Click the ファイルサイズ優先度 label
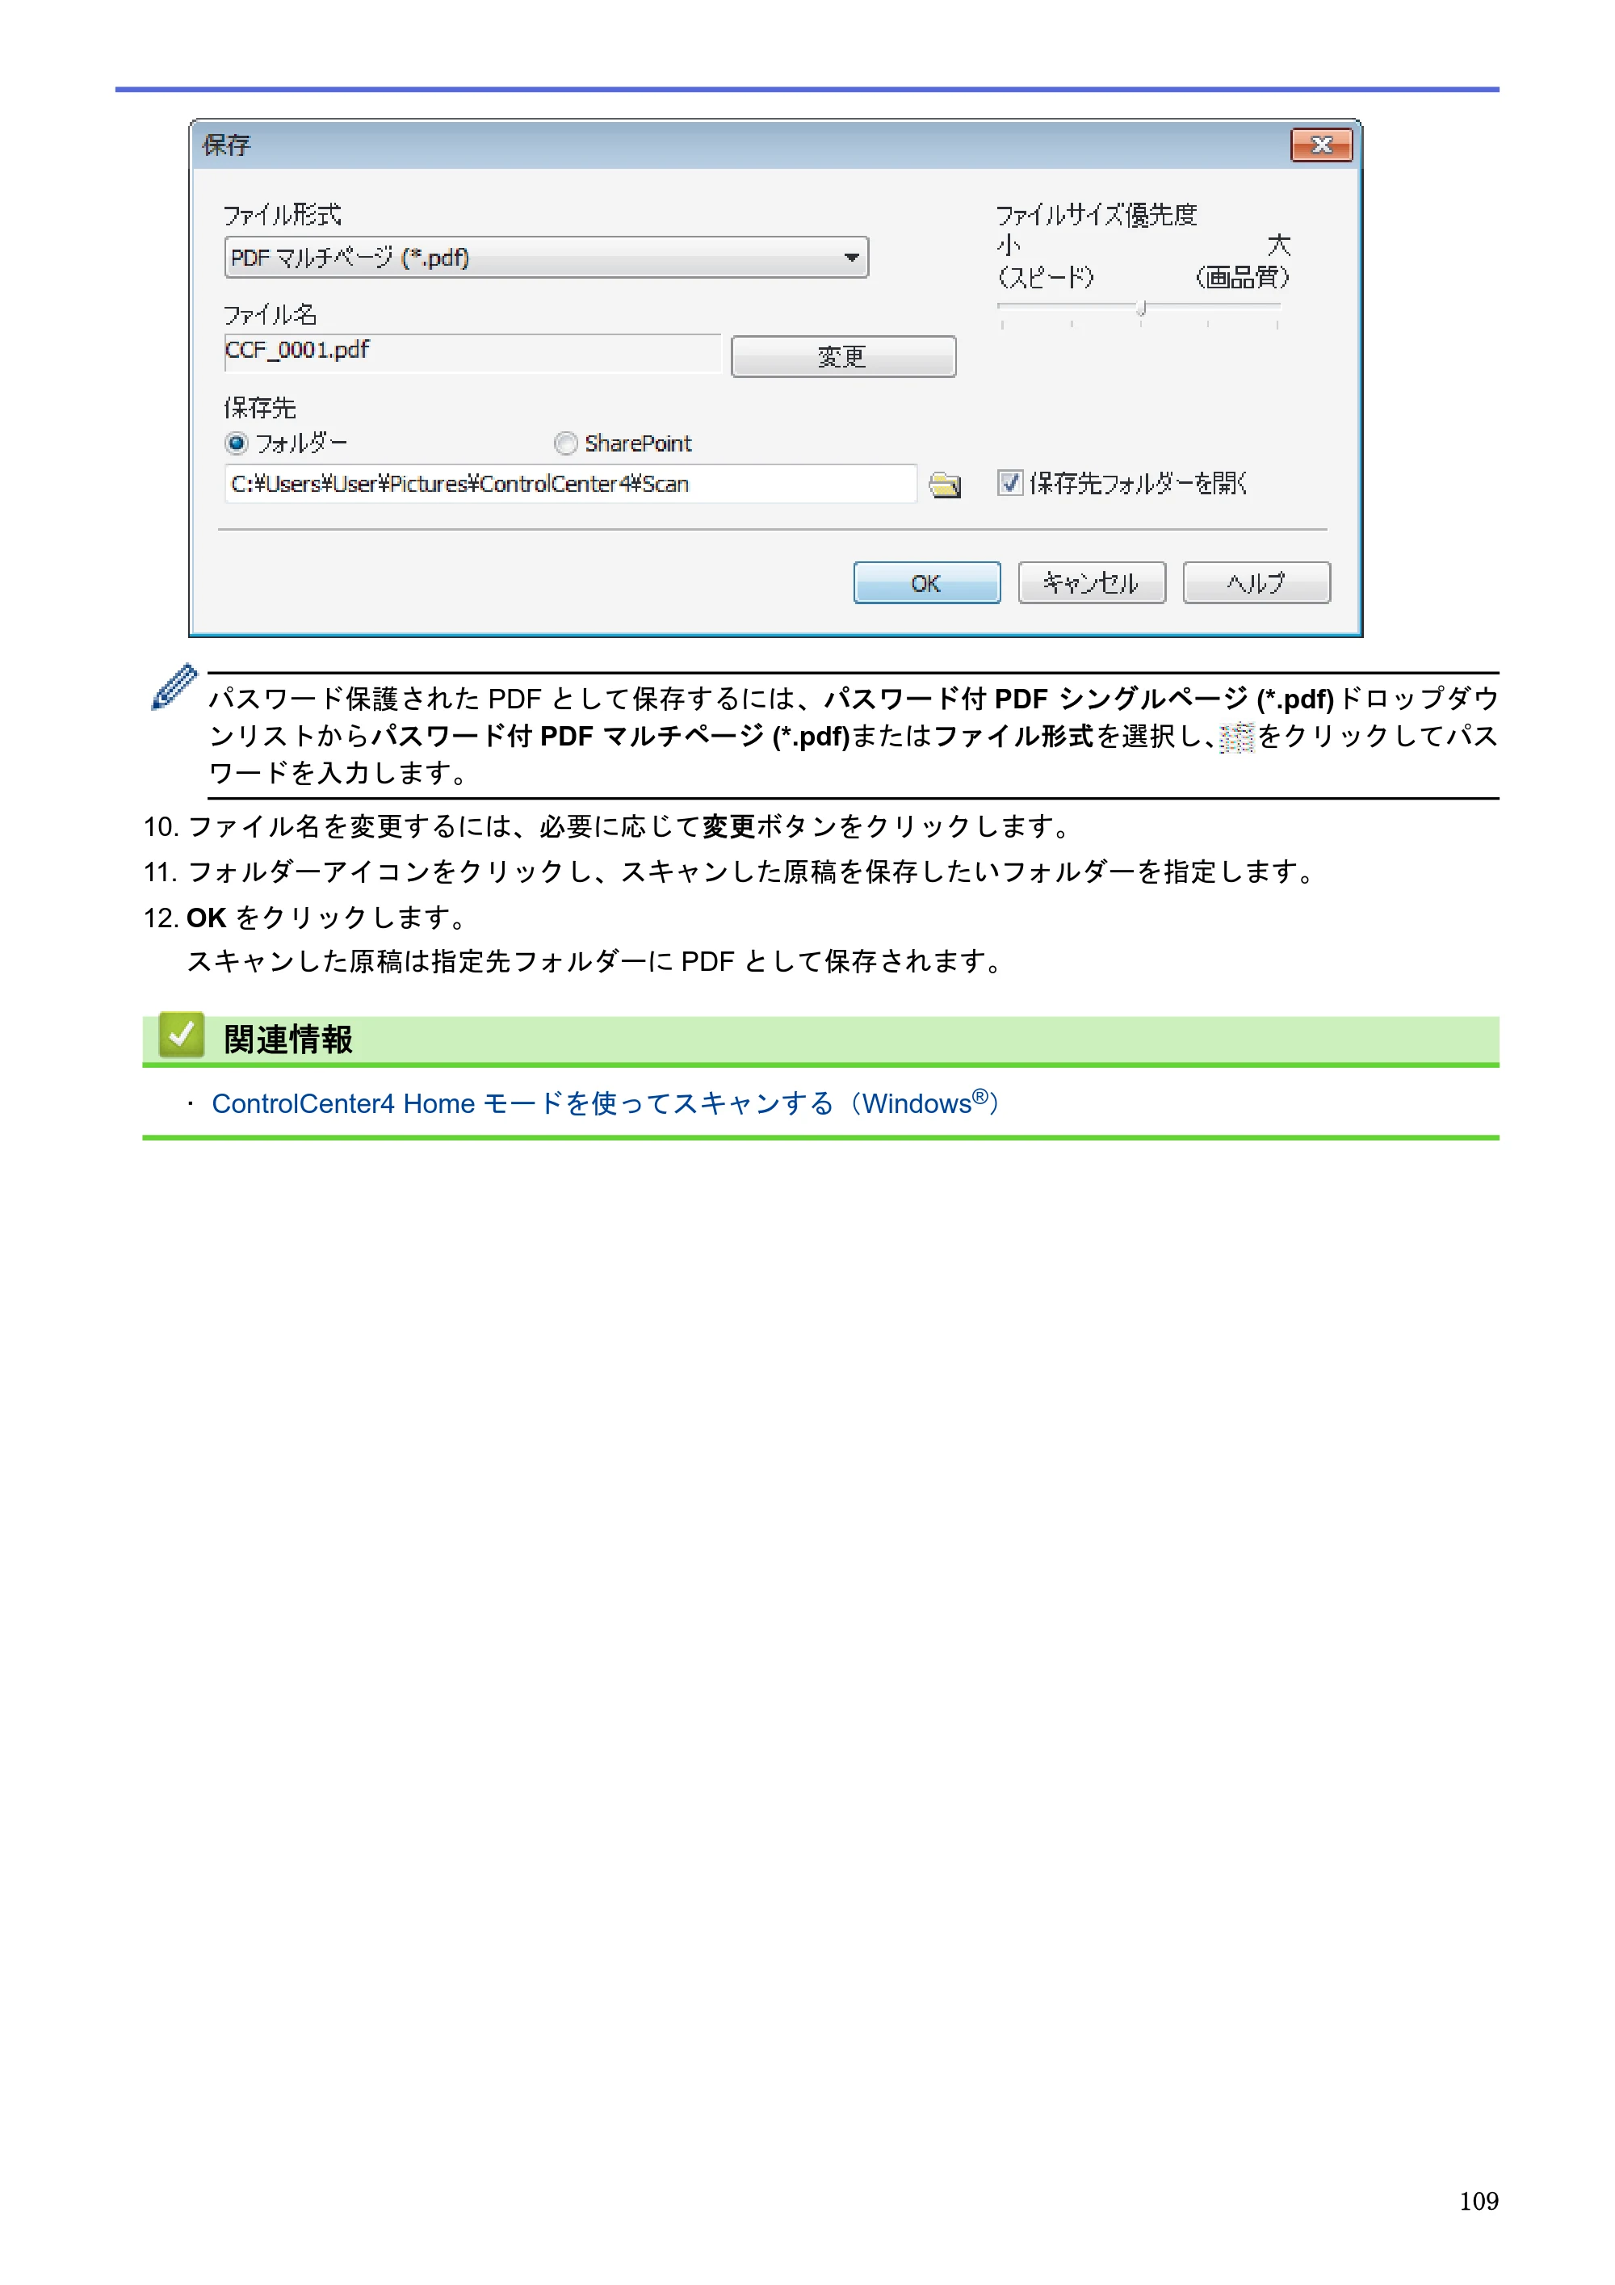 point(1097,215)
